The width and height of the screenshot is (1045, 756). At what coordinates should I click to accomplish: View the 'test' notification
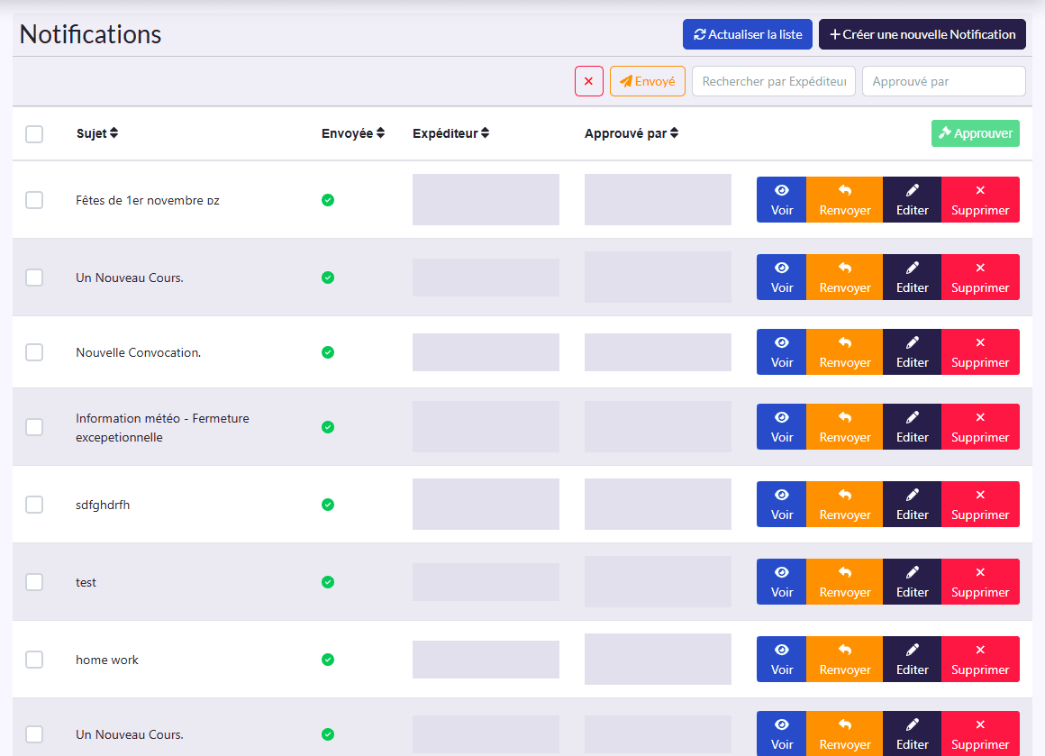(x=781, y=581)
